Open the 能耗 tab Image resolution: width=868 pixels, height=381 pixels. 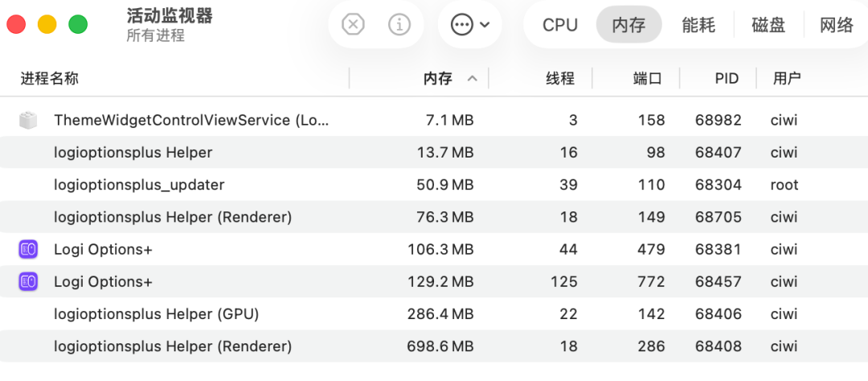698,25
